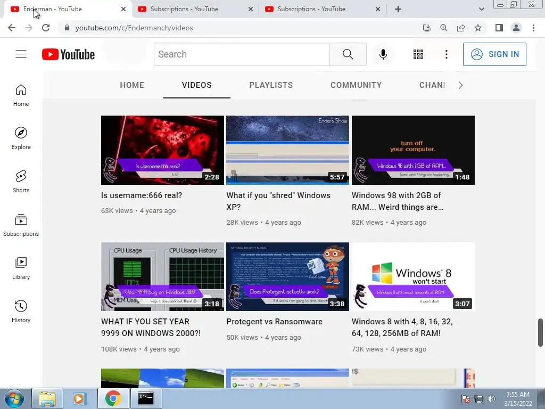Open Explore in sidebar
545x409 pixels.
point(21,138)
